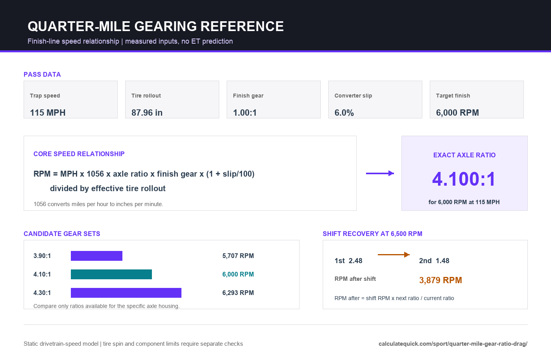Click the Finish gear 1.00:1 field

pos(274,100)
